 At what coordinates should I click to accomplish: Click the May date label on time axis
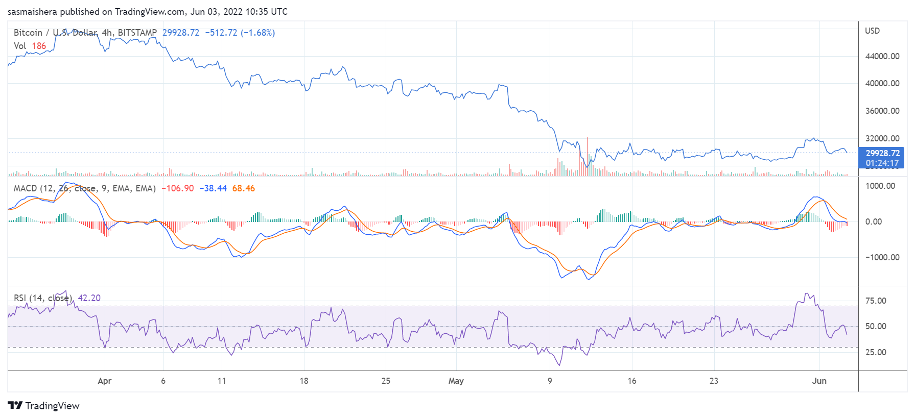(x=456, y=381)
